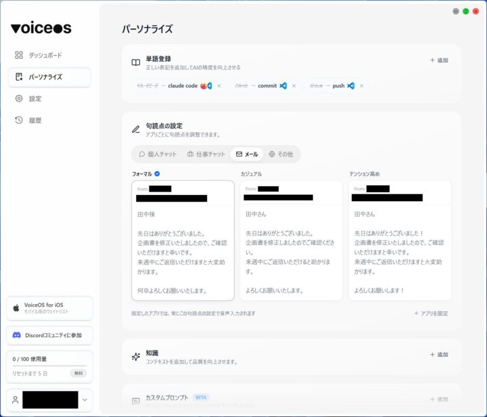Viewport: 487px width, 417px height.
Task: Click アプリを固定 to pin an app
Action: (431, 313)
